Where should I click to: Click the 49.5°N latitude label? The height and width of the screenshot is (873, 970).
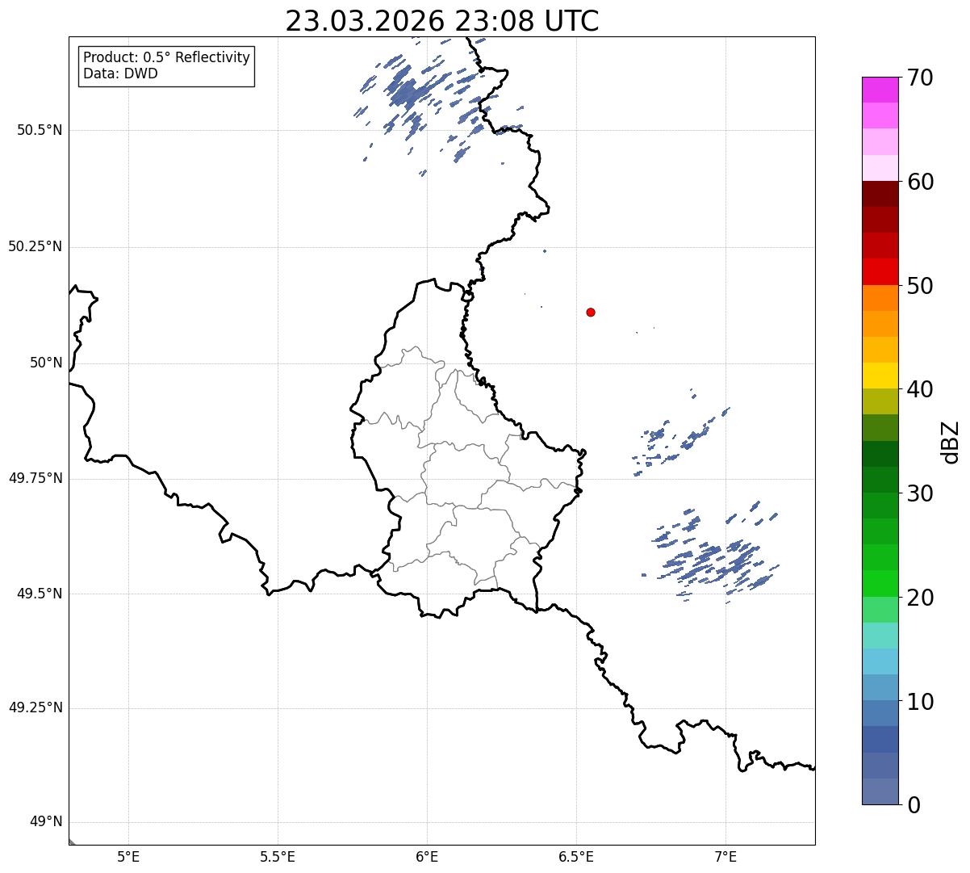point(39,594)
